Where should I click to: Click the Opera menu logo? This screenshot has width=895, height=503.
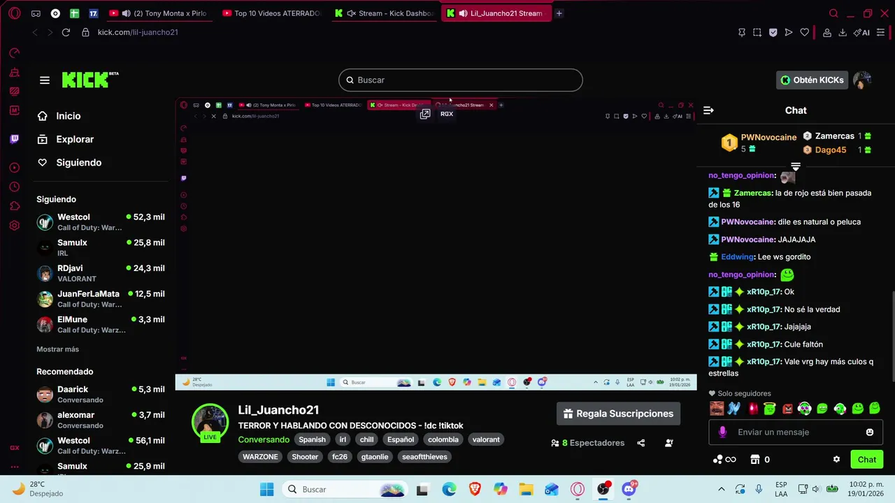[x=15, y=13]
